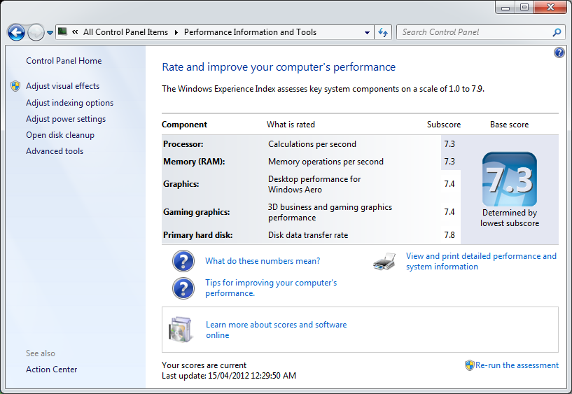The image size is (572, 394).
Task: Open the recent pages dropdown arrow
Action: click(x=50, y=33)
